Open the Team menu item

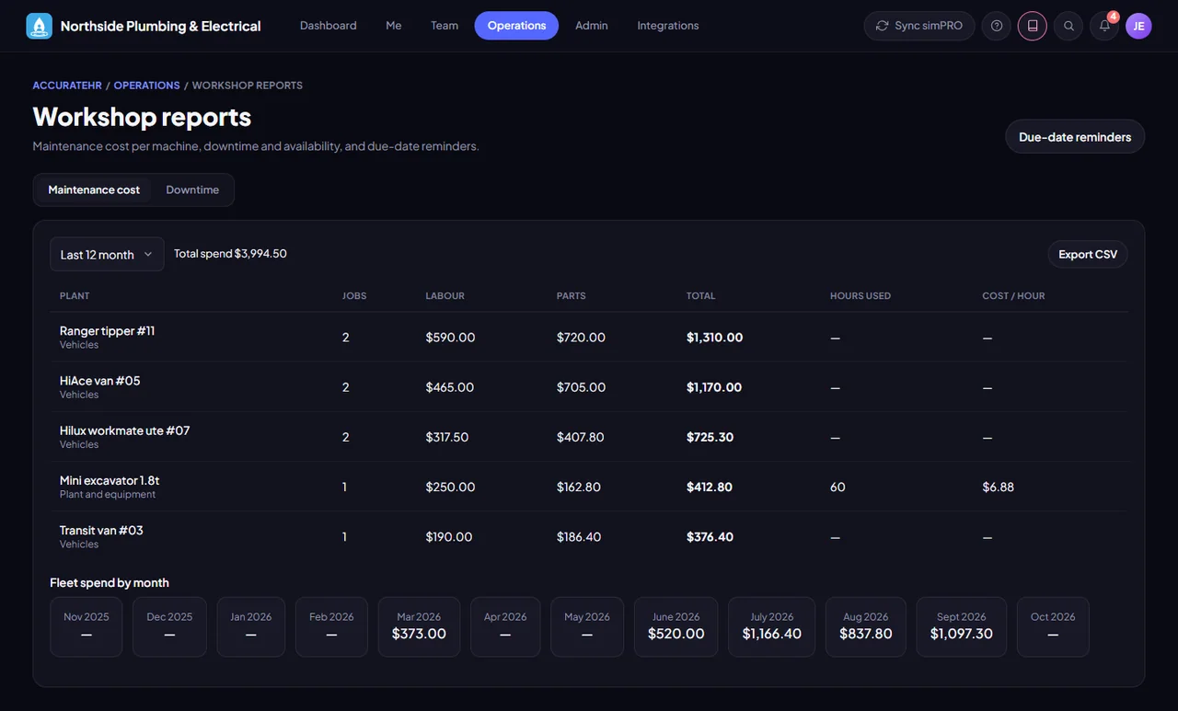click(445, 26)
